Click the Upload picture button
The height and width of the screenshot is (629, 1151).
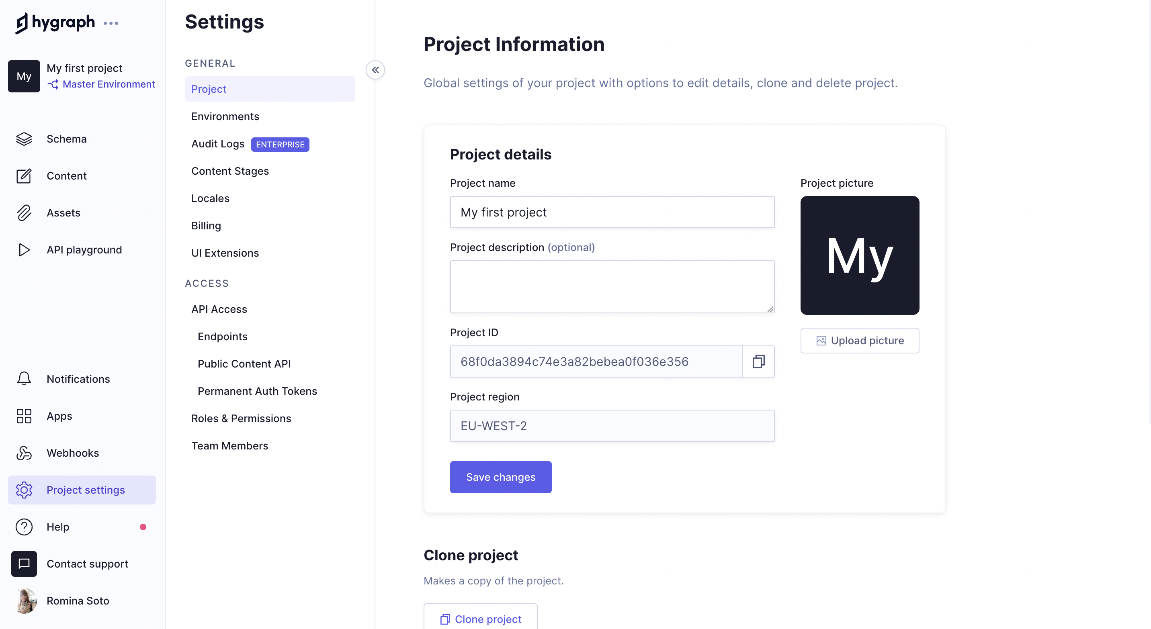click(859, 341)
